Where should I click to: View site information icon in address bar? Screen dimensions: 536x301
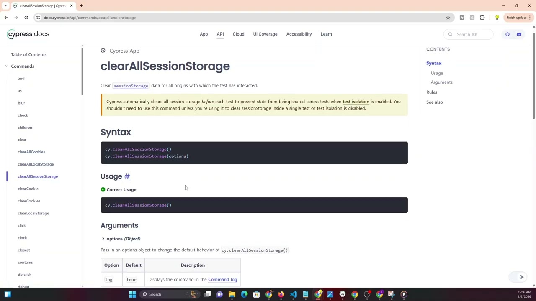[x=38, y=18]
